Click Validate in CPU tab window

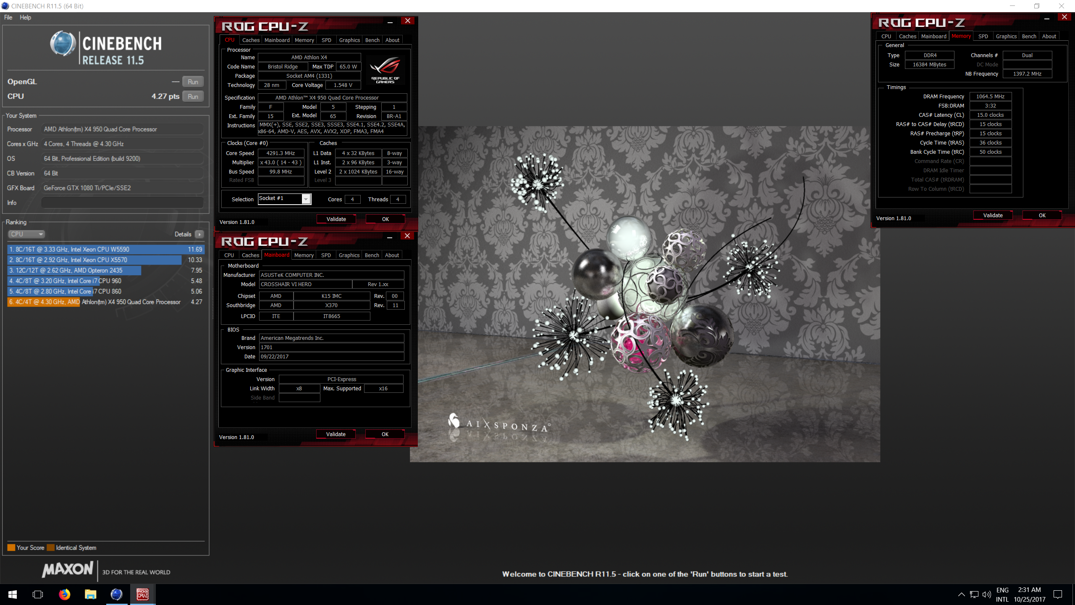[336, 219]
